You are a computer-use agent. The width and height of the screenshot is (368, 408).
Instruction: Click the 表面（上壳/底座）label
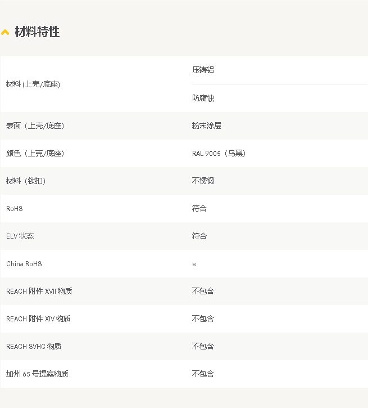tap(35, 125)
